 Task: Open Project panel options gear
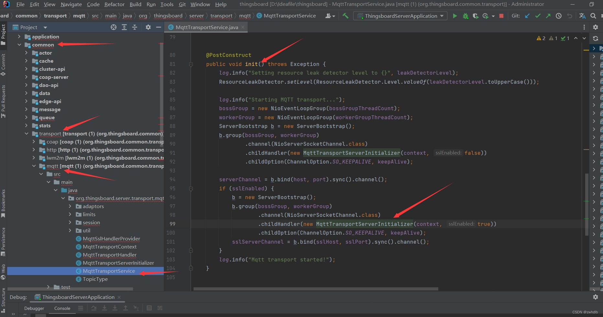pyautogui.click(x=148, y=27)
